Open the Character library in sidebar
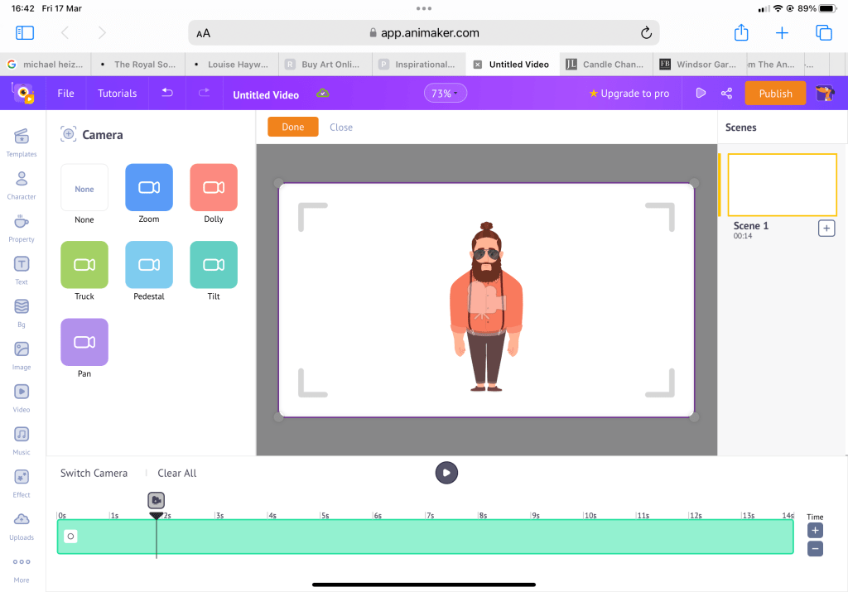 [x=22, y=185]
